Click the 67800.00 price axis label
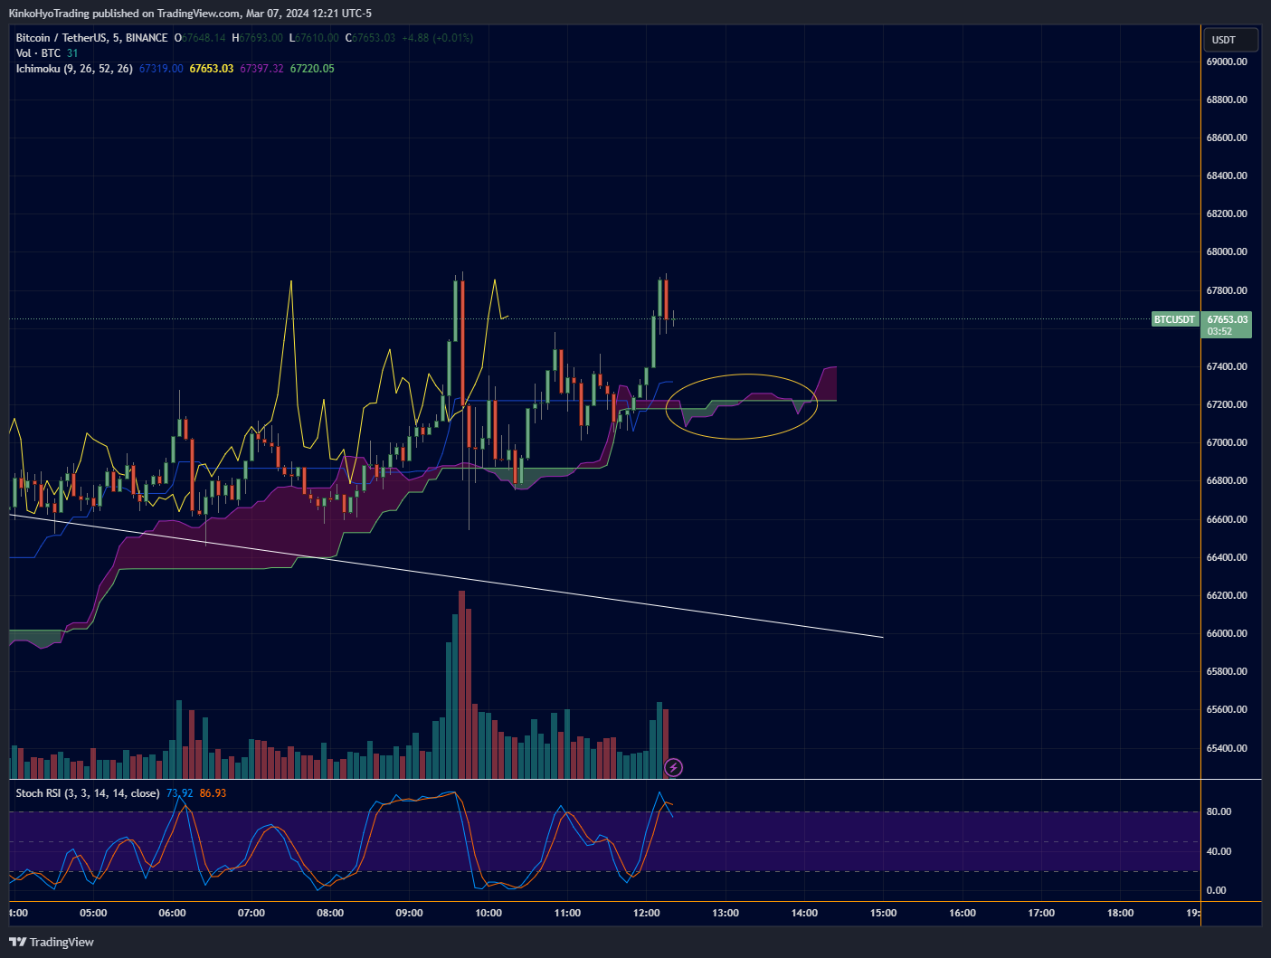Image resolution: width=1271 pixels, height=958 pixels. pos(1227,290)
